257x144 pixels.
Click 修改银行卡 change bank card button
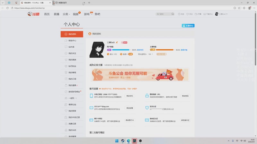130,120
